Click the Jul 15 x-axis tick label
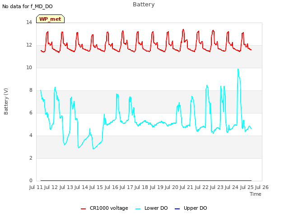 (x=96, y=187)
